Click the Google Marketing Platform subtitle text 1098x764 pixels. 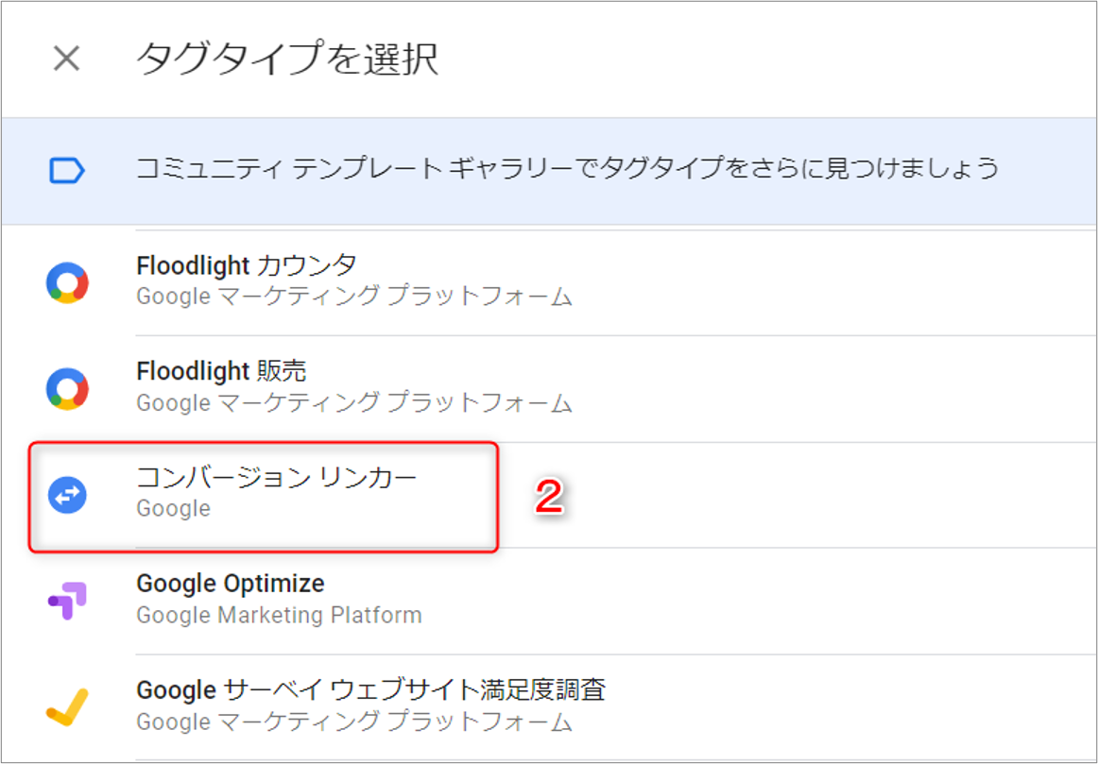(279, 616)
